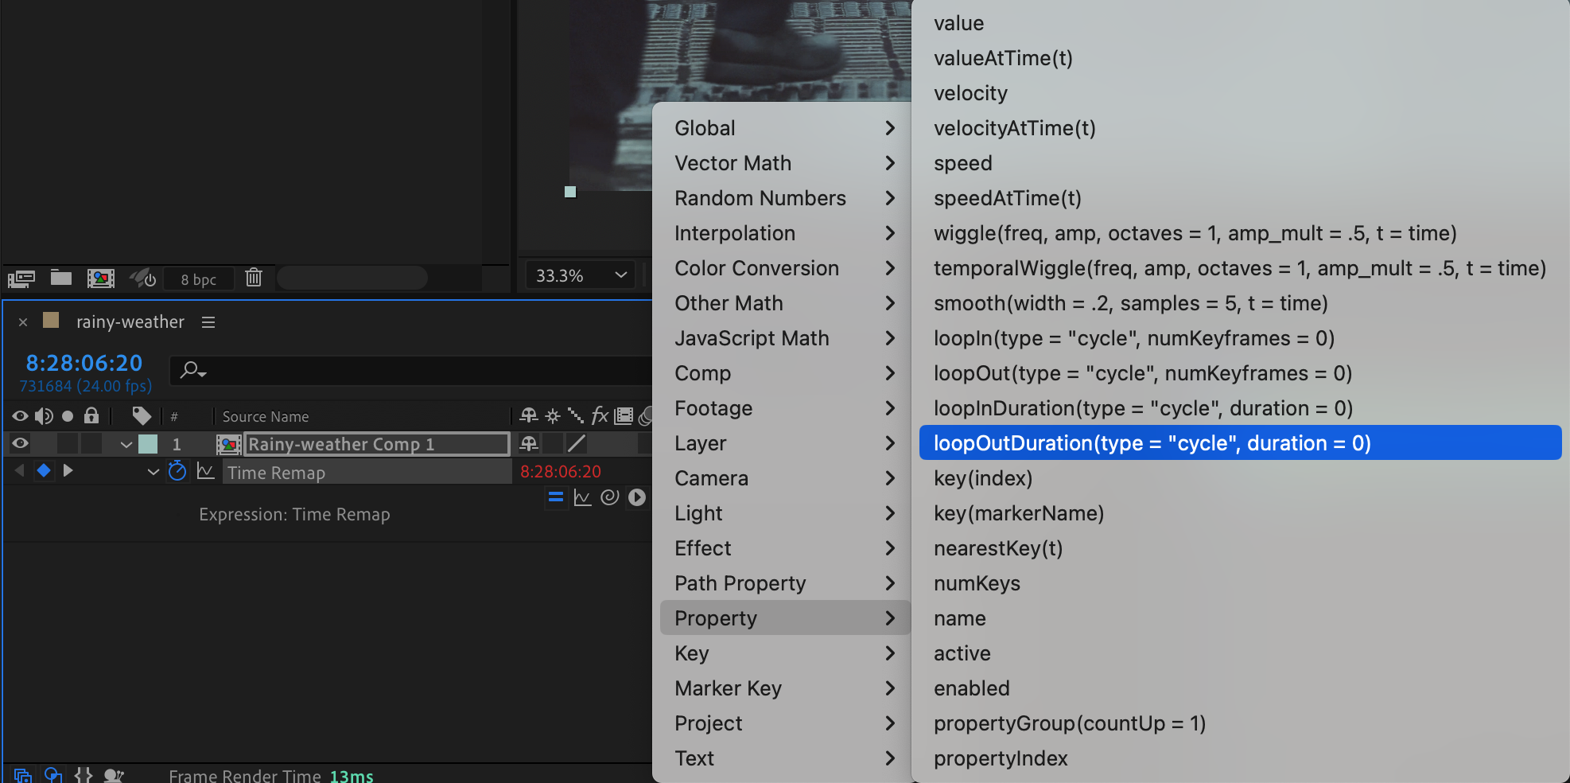Choose the wiggle expression menu entry
Screen dimensions: 1570x783
coord(1241,233)
